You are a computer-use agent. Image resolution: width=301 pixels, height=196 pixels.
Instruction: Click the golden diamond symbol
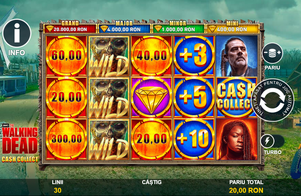(151, 97)
